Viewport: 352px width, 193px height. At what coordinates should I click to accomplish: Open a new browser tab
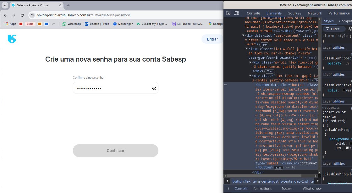(x=68, y=5)
